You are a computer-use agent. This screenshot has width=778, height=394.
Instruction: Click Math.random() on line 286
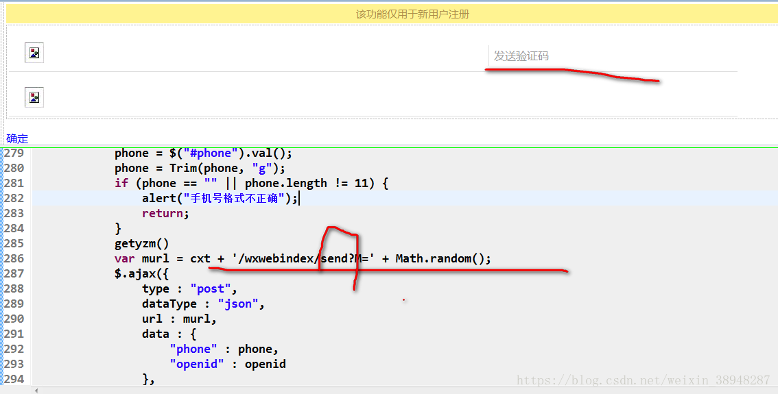440,259
